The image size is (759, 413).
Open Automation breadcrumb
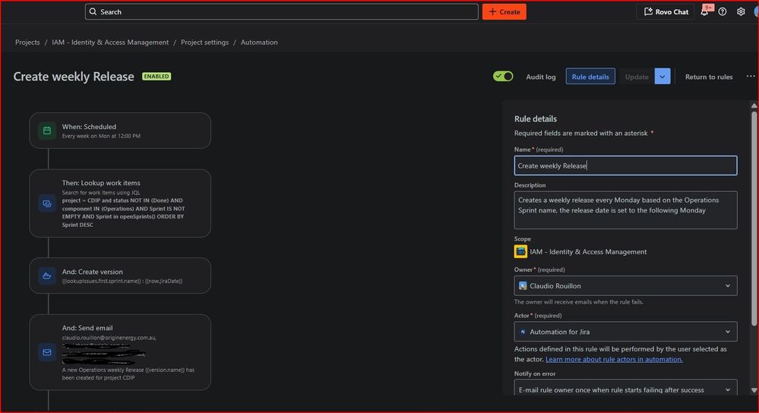click(x=259, y=42)
